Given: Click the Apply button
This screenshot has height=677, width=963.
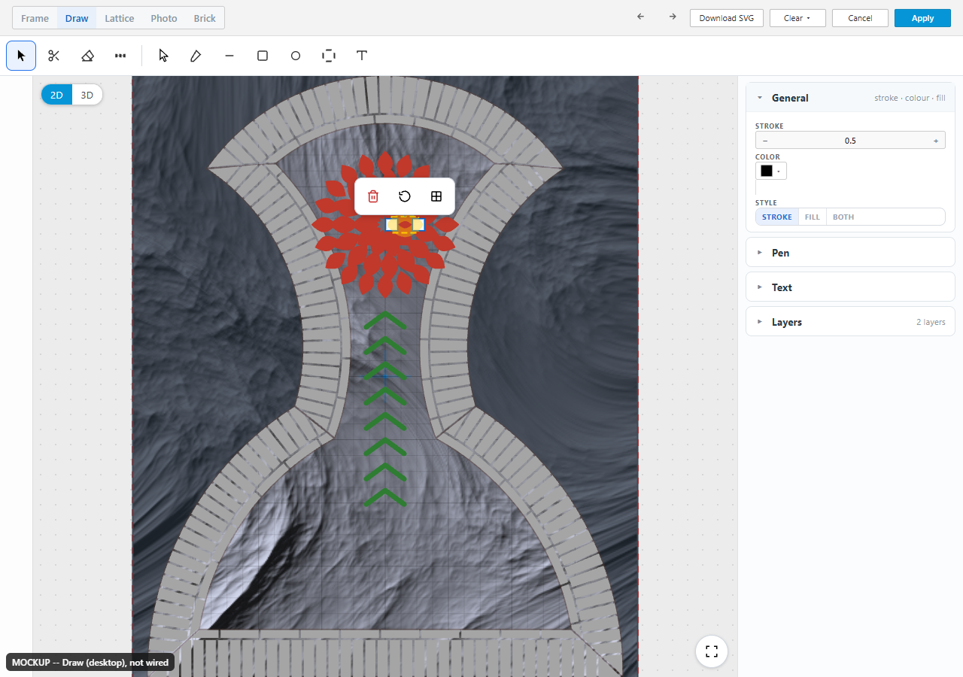Looking at the screenshot, I should point(922,18).
